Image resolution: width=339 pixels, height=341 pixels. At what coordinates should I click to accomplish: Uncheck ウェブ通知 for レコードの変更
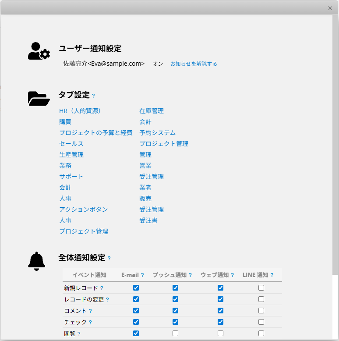pyautogui.click(x=220, y=299)
